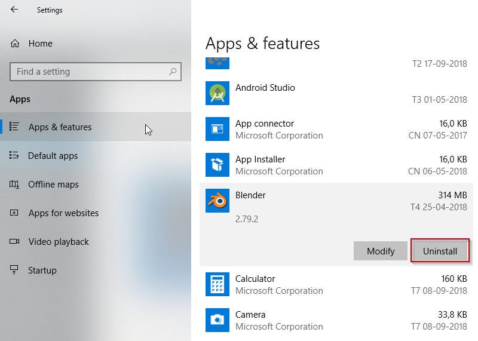Click Blender's 314 MB size
The height and width of the screenshot is (341, 478).
[452, 195]
